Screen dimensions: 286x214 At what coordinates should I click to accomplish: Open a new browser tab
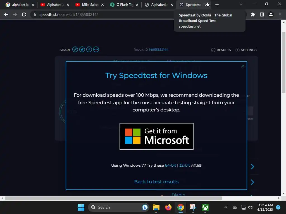217,5
